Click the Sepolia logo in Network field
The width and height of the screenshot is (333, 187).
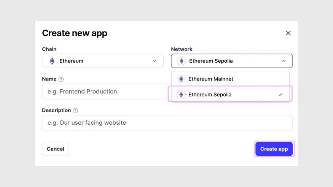182,61
